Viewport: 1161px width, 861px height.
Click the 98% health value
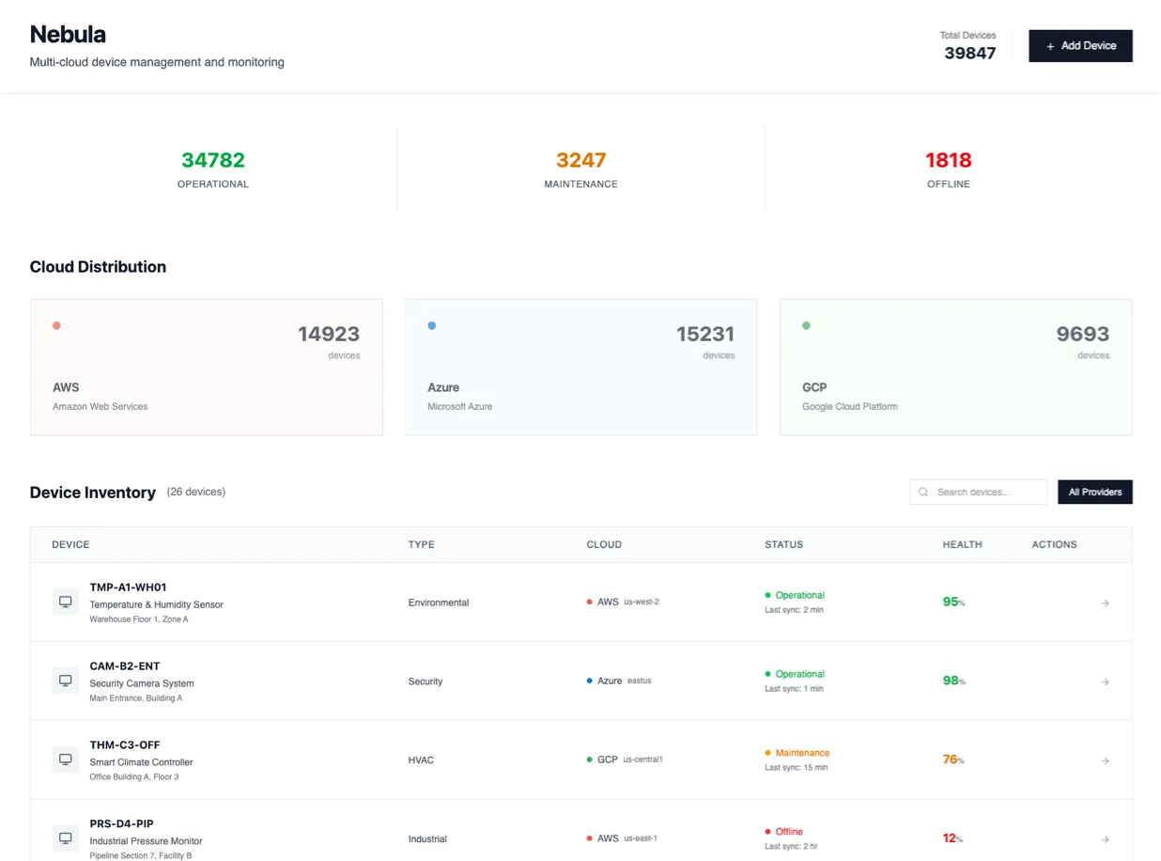pyautogui.click(x=953, y=681)
